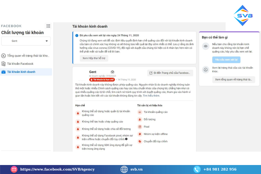The width and height of the screenshot is (261, 174).
Task: Click phone number +84 981 282 956
Action: coord(220,169)
